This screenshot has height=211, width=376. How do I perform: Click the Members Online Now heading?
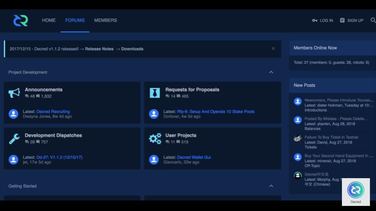click(x=315, y=48)
